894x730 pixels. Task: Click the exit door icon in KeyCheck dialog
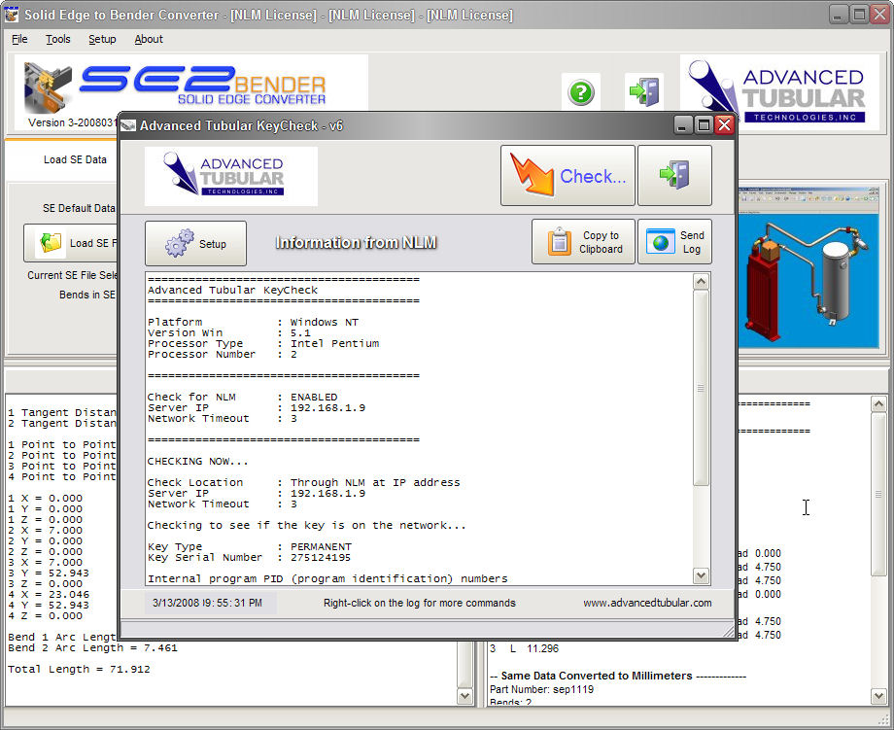coord(673,176)
